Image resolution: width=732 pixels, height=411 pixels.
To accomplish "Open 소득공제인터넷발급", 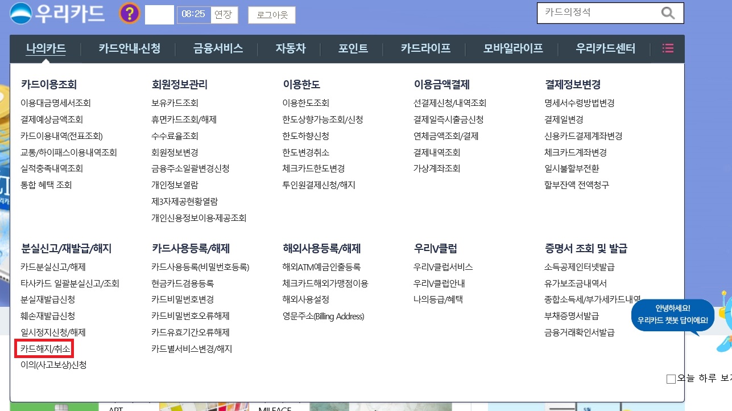I will [580, 267].
